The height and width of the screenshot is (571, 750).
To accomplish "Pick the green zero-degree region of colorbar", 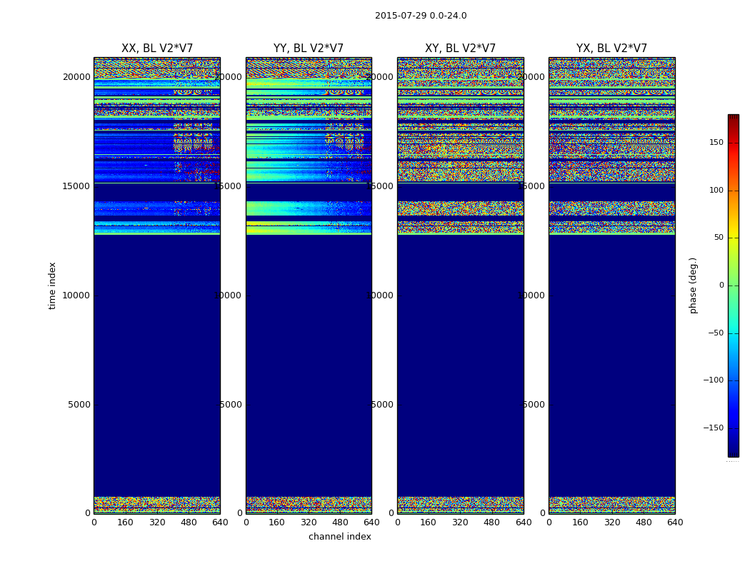I will click(x=733, y=285).
